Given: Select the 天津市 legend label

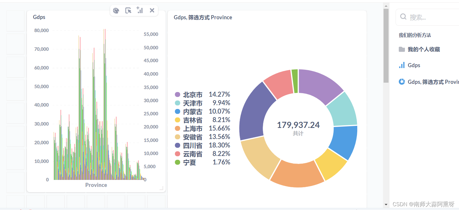Looking at the screenshot, I should pyautogui.click(x=193, y=103).
